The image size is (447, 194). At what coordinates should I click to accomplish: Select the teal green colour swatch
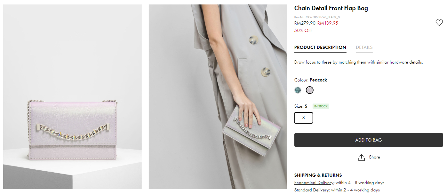(x=298, y=90)
